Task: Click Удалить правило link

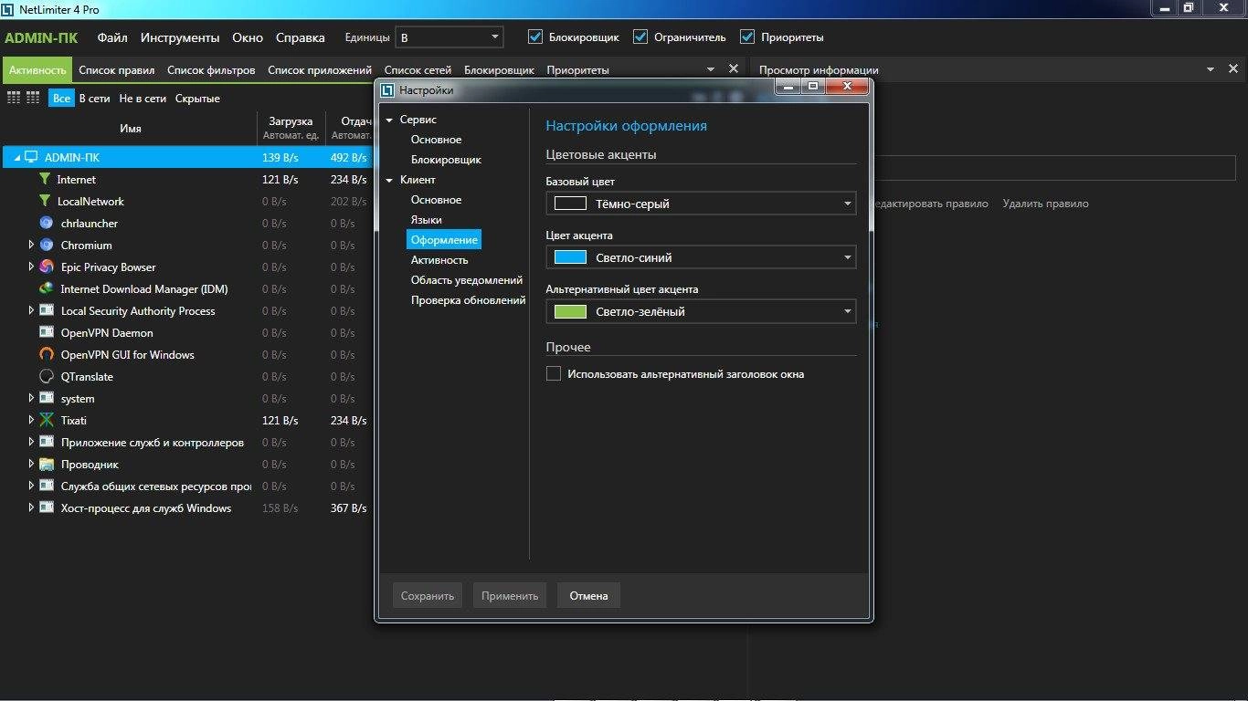Action: point(1045,204)
